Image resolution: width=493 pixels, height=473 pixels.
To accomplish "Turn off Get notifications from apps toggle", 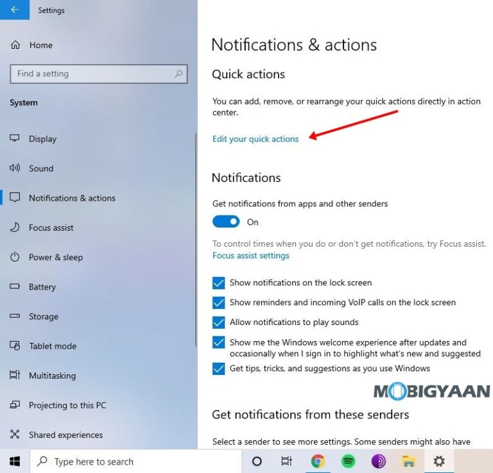I will (226, 222).
